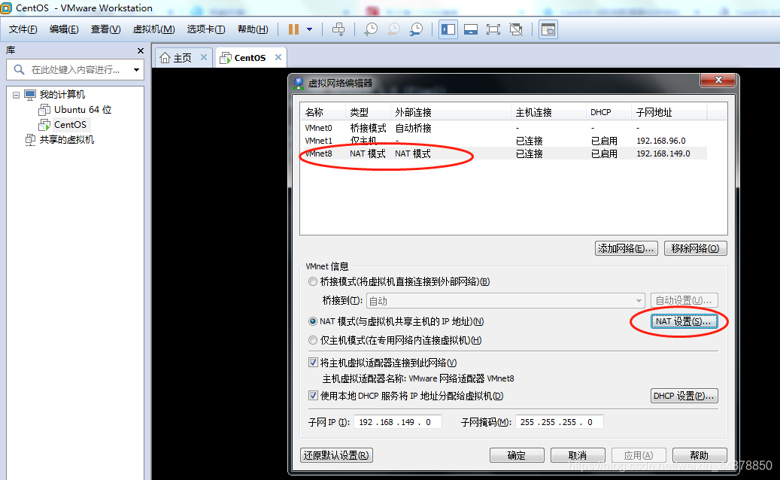Click the console view toolbar icon

pyautogui.click(x=471, y=29)
